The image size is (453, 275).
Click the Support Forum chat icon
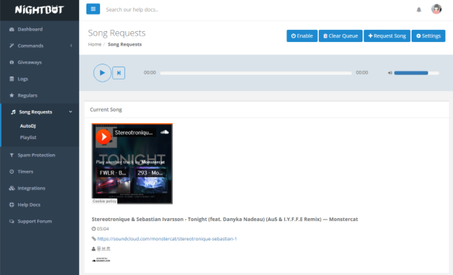(12, 221)
